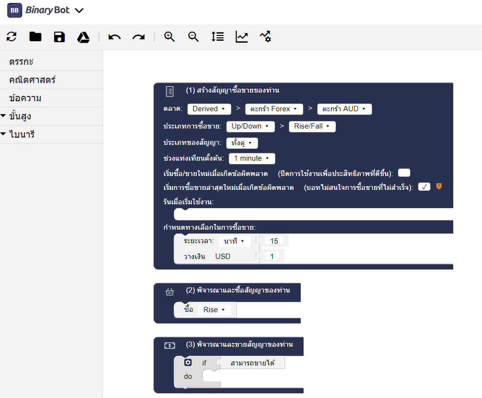Select the ตรรกะ category in sidebar

(x=21, y=62)
